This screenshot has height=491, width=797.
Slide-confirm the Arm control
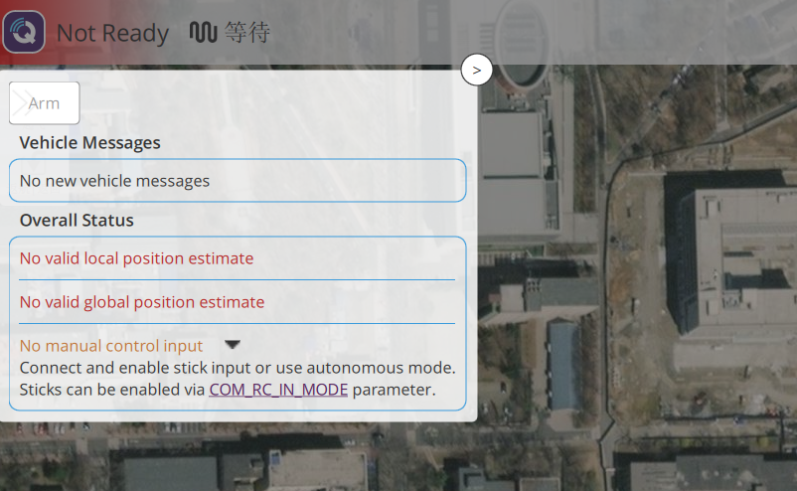point(44,103)
